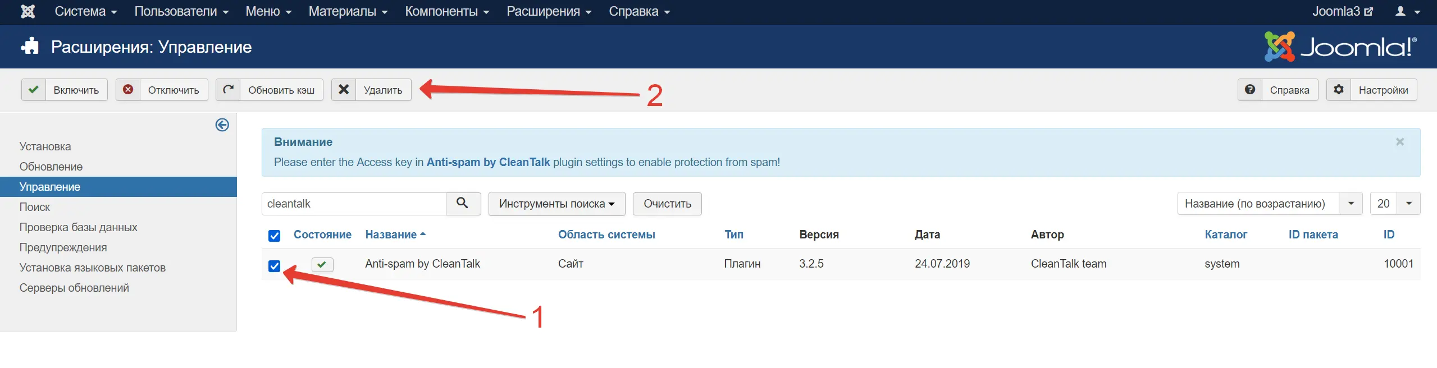Click the green checkmark Включить icon
Screen dimensions: 1437x368
(x=34, y=90)
